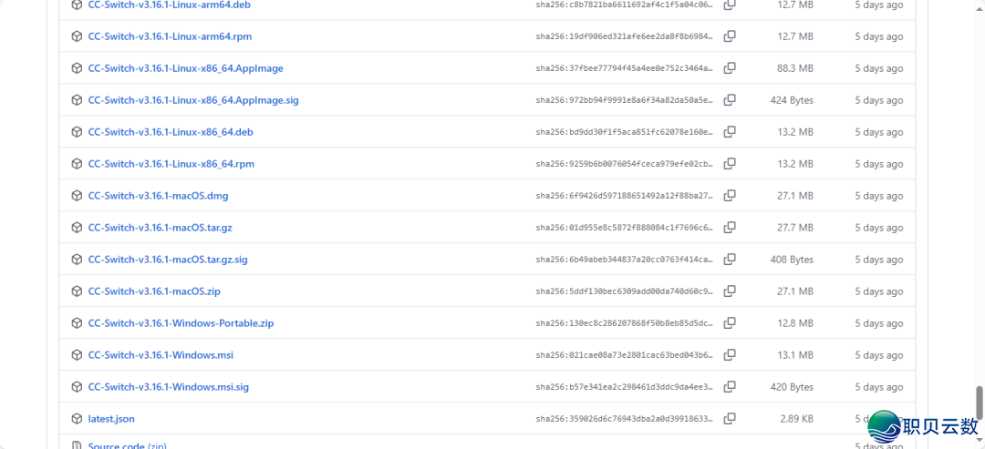The image size is (985, 449).
Task: Click sha256:6f9426d59718 hash of macOS.dmg
Action: (x=625, y=196)
